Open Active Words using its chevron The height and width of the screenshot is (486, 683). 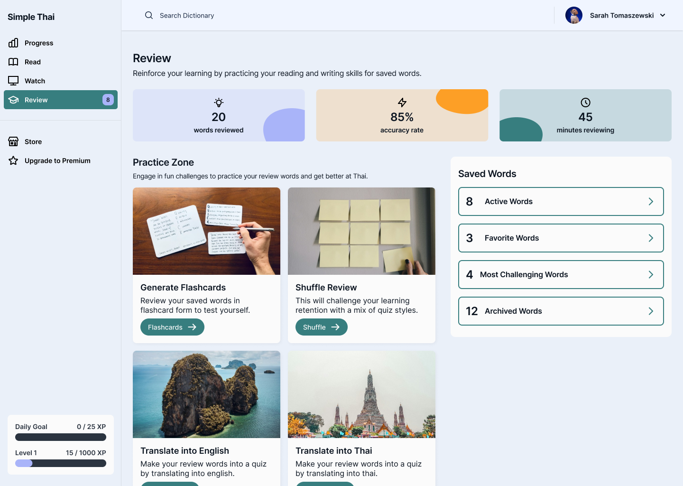[651, 202]
